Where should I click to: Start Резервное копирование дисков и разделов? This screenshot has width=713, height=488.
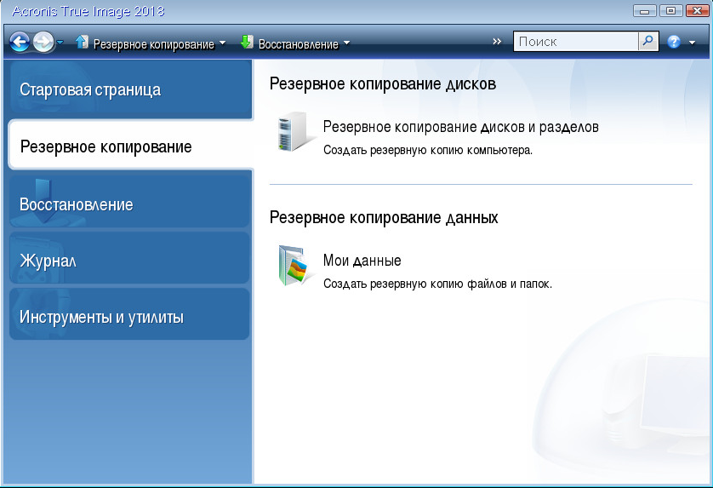pos(460,127)
